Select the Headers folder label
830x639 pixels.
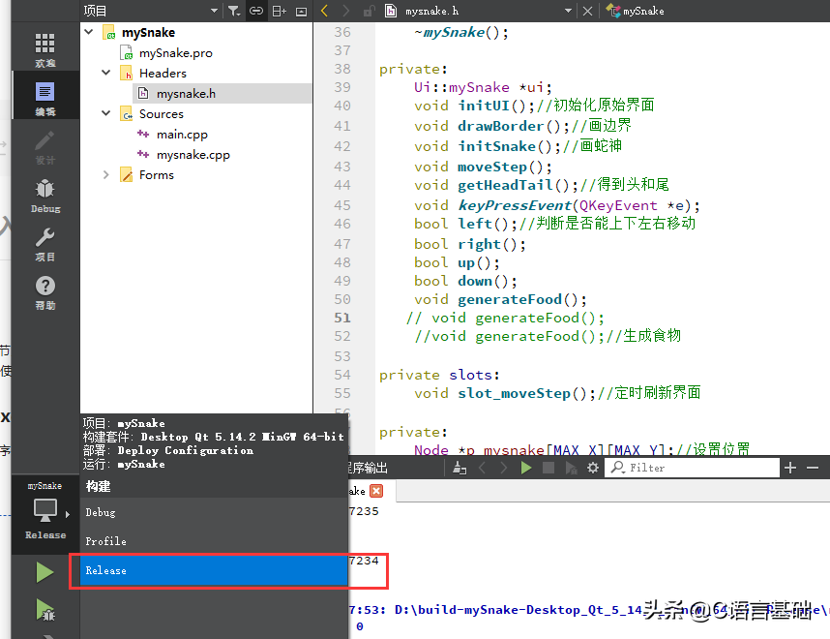coord(163,74)
